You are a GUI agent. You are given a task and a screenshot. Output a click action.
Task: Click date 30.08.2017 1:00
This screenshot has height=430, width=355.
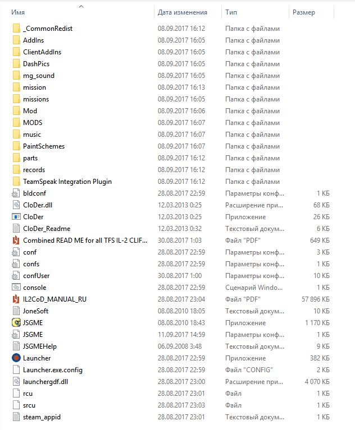[x=180, y=276]
